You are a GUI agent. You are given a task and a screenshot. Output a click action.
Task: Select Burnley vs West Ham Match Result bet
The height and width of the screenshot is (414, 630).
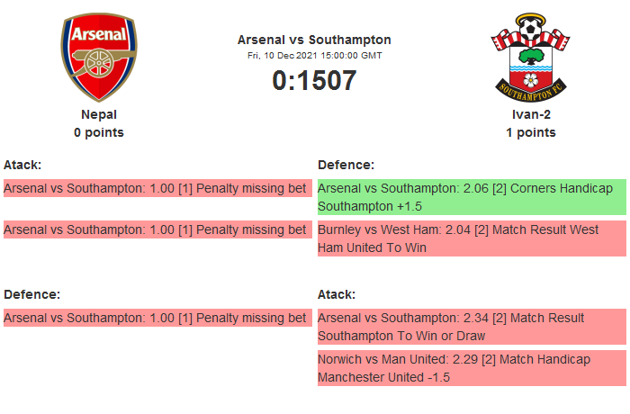(x=472, y=238)
